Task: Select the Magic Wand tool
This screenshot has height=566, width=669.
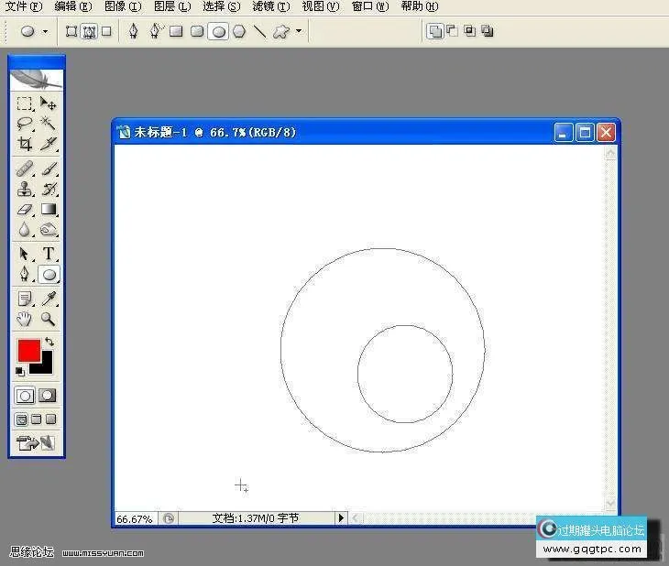Action: [x=48, y=124]
